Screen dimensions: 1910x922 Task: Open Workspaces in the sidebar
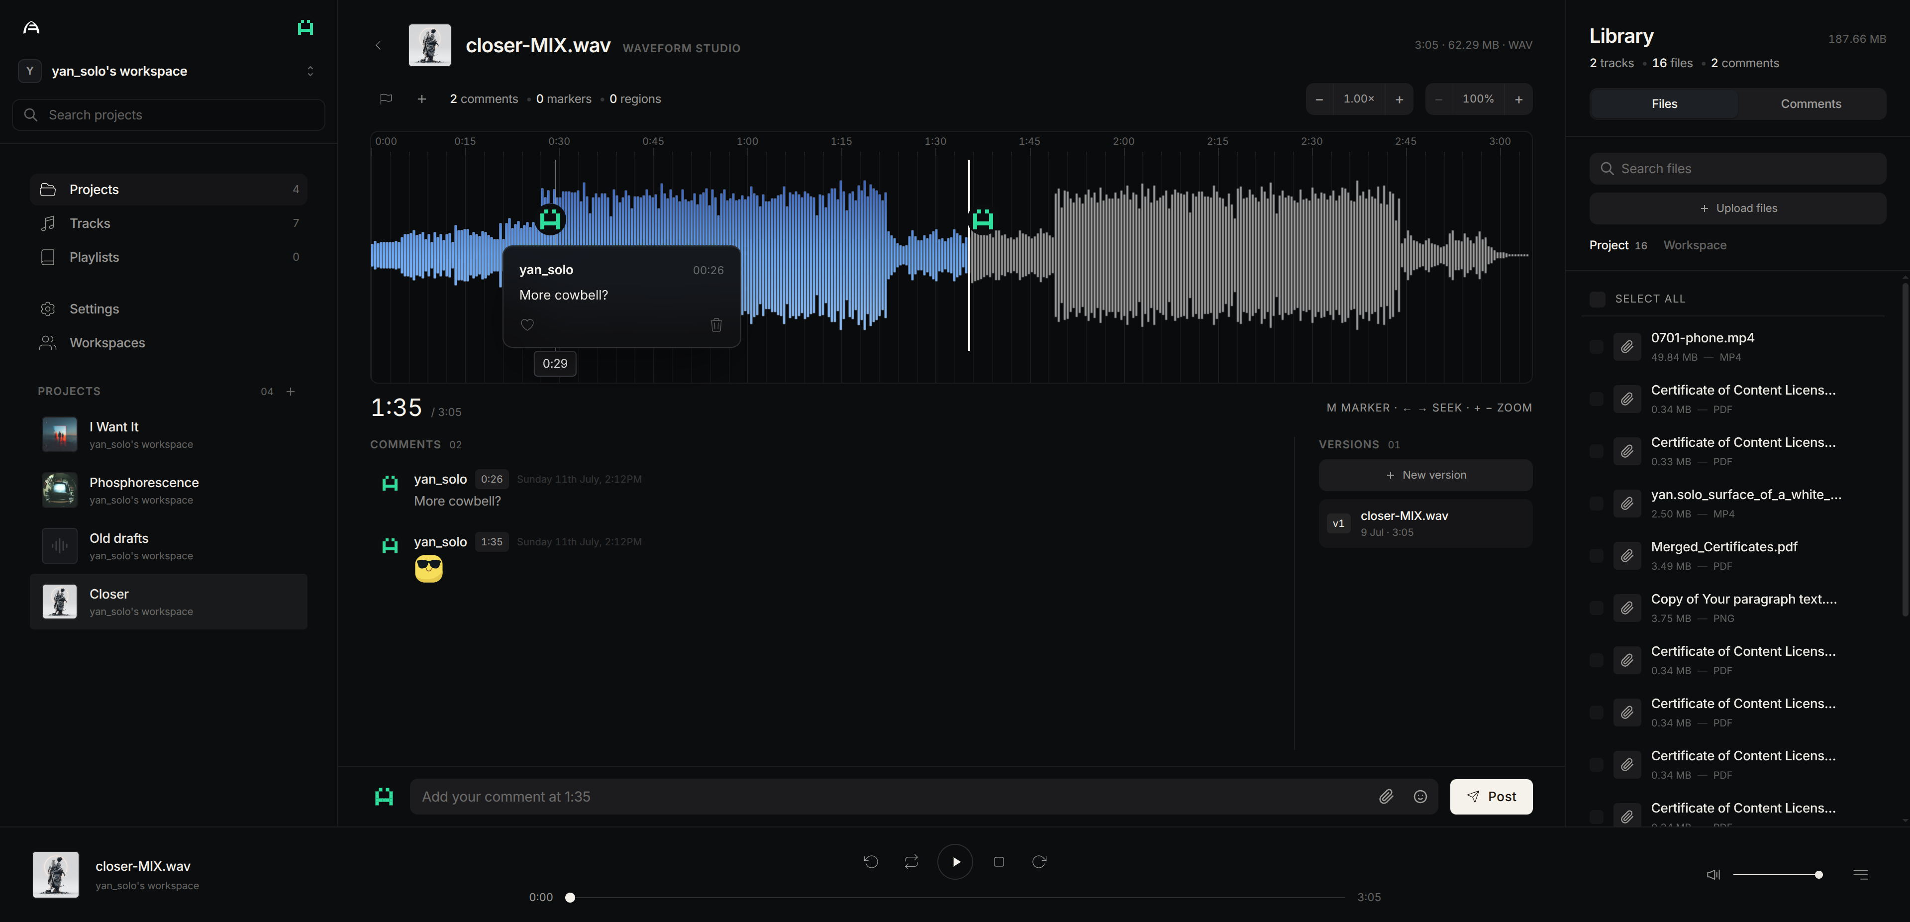click(168, 343)
